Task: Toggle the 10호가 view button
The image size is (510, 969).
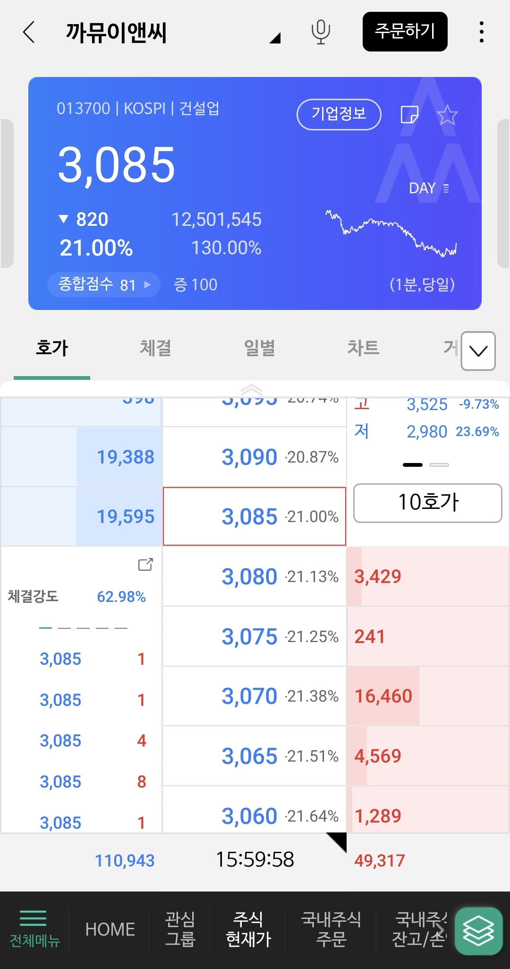Action: coord(427,503)
